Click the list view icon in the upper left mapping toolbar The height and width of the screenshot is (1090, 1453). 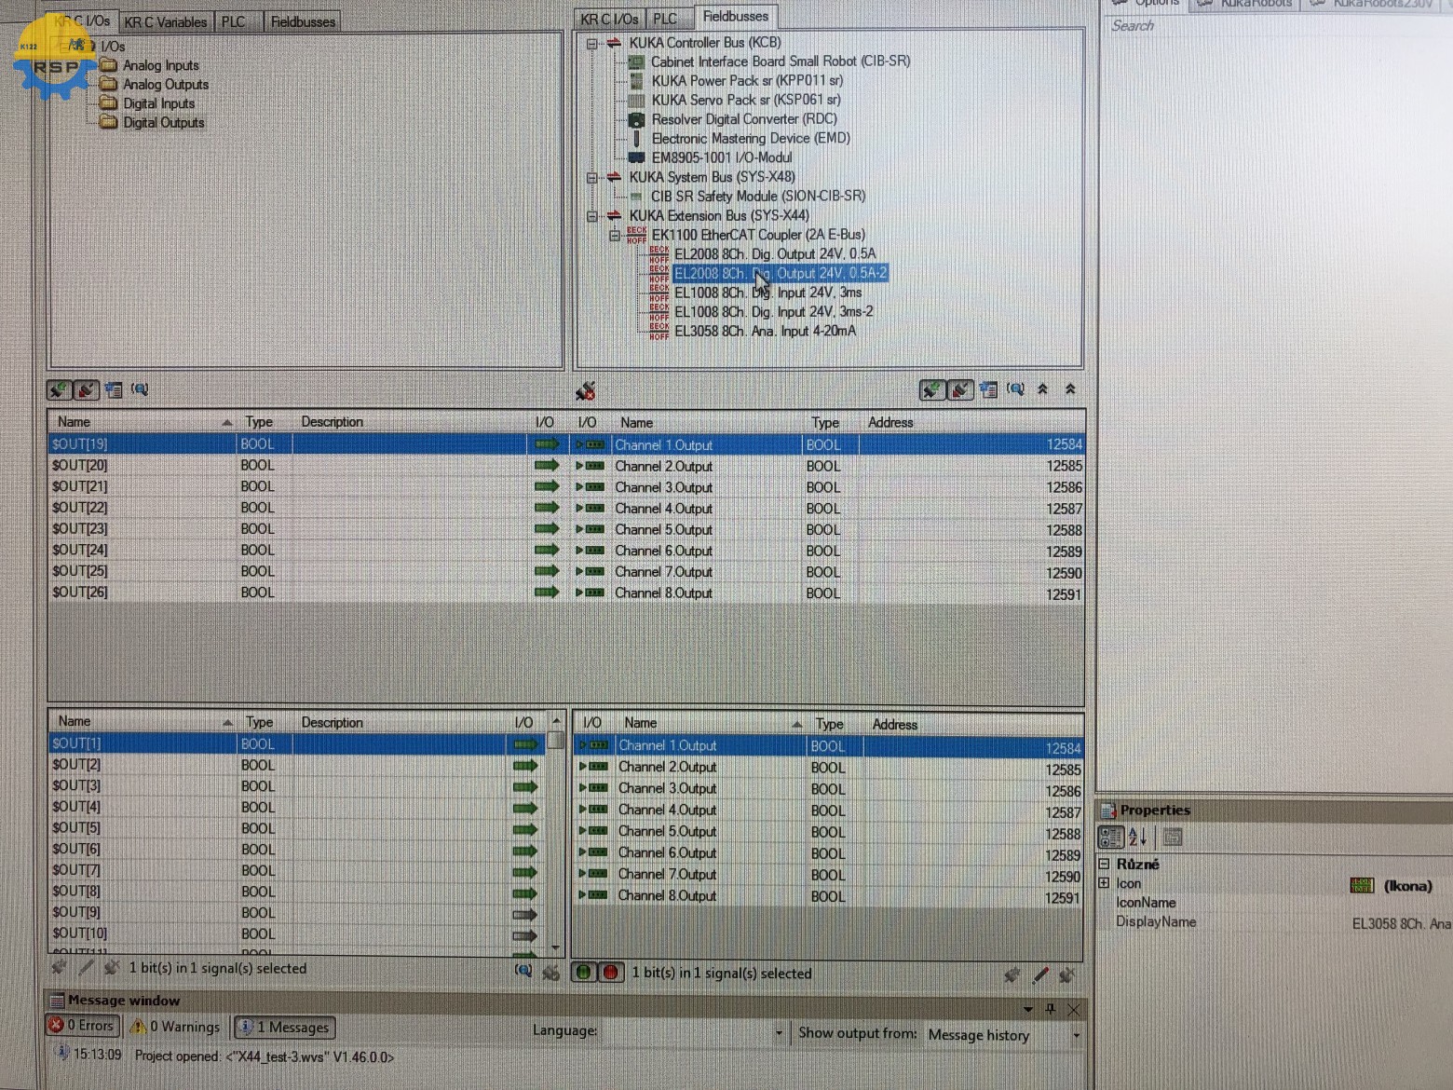pyautogui.click(x=114, y=389)
